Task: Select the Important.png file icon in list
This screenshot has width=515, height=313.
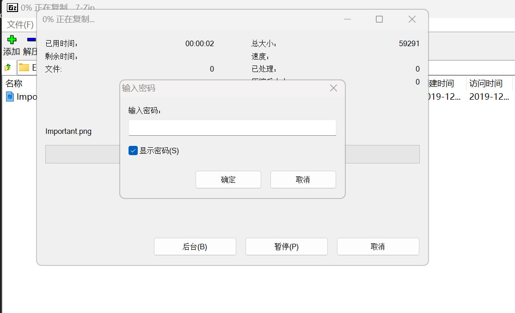Action: pos(10,96)
